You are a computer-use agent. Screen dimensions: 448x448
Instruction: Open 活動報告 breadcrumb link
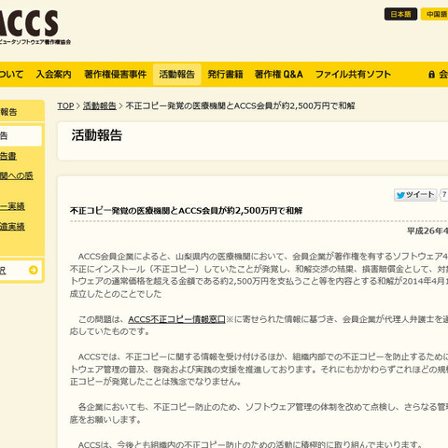click(100, 106)
